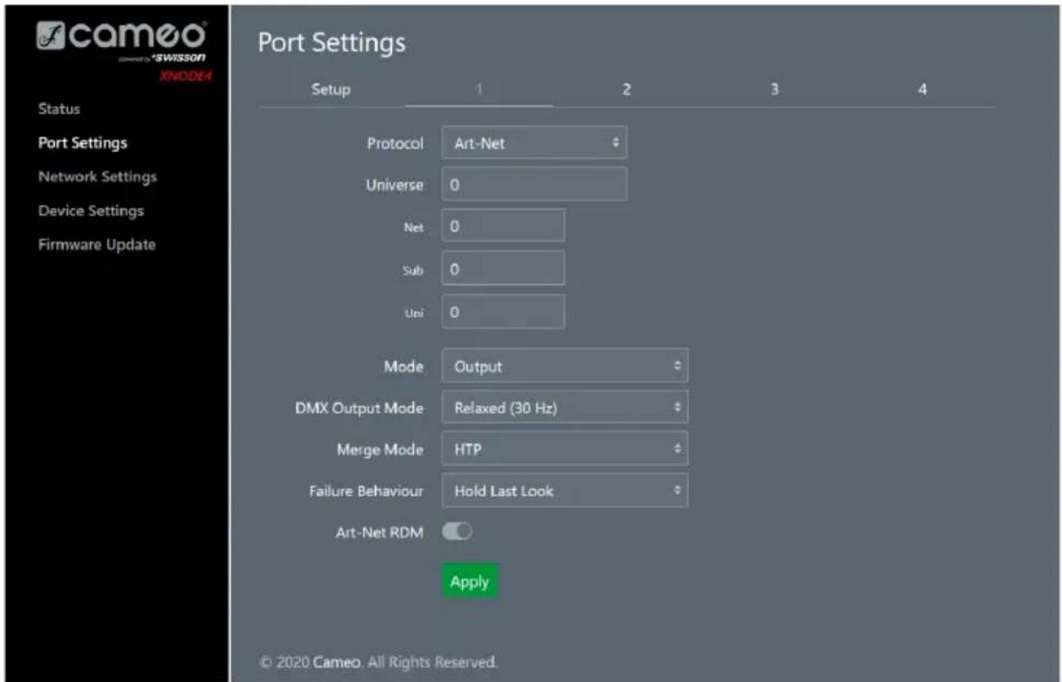This screenshot has height=682, width=1062.
Task: Open Firmware Update page
Action: (97, 245)
